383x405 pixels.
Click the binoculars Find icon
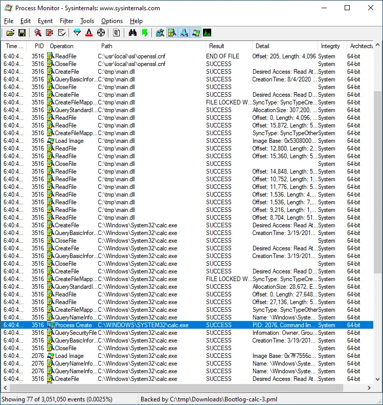coord(132,33)
